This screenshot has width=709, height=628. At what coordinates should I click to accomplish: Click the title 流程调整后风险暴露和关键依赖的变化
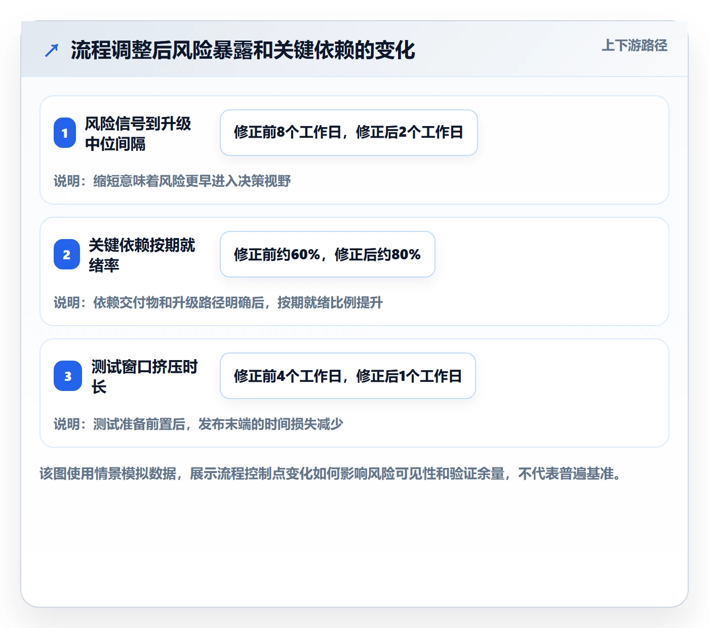(x=243, y=50)
